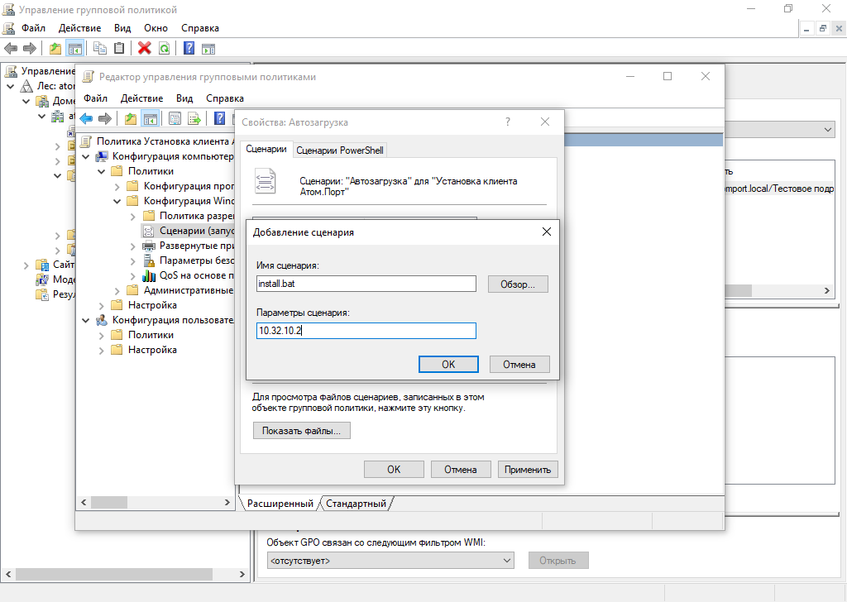847x602 pixels.
Task: Collapse the 'Конфигурация пользователя' tree node
Action: [x=84, y=320]
